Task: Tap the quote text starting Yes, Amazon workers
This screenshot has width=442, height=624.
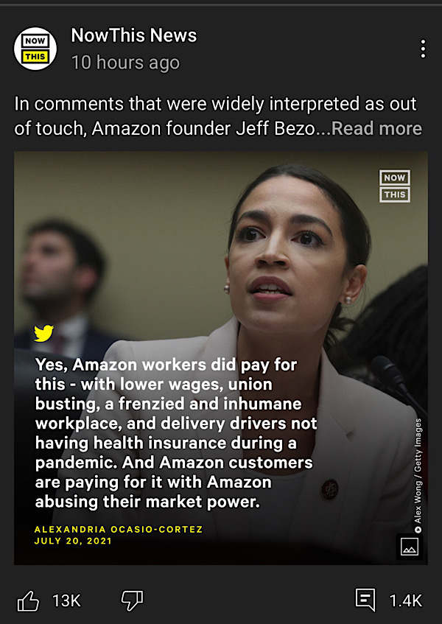Action: coord(176,433)
